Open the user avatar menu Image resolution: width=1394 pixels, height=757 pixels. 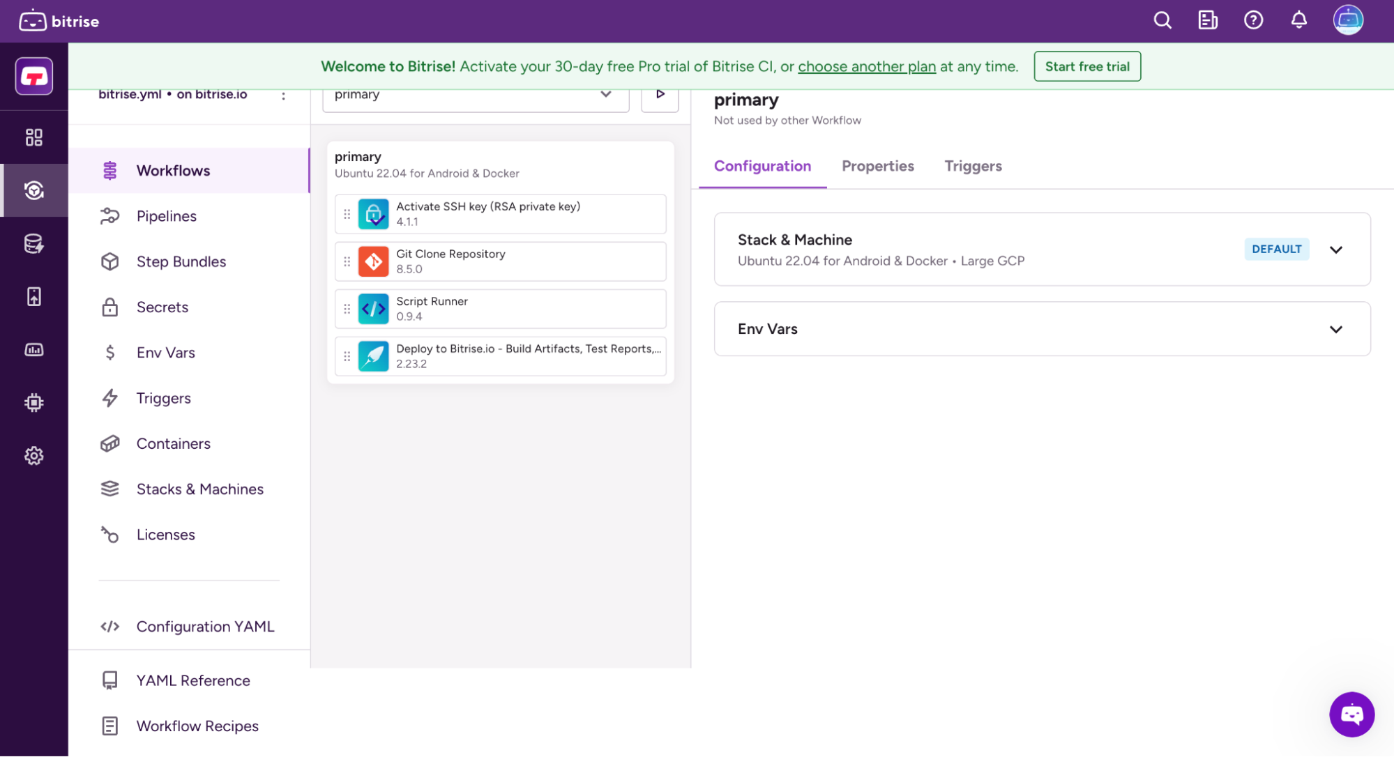pyautogui.click(x=1348, y=20)
